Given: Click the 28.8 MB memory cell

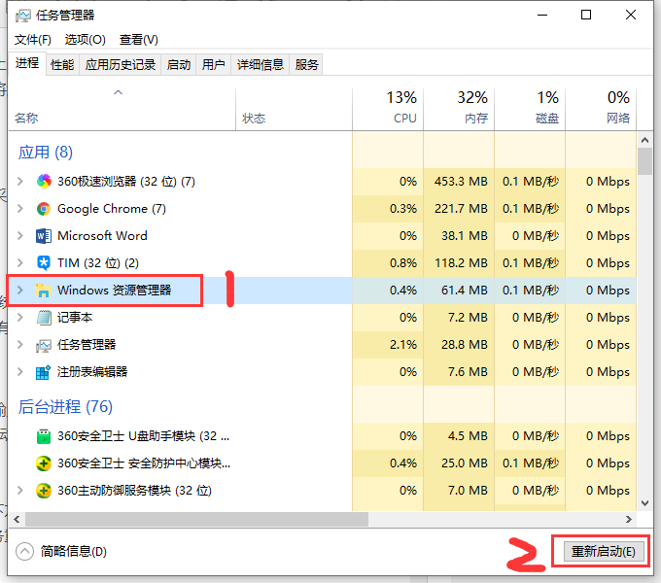Looking at the screenshot, I should click(x=459, y=345).
